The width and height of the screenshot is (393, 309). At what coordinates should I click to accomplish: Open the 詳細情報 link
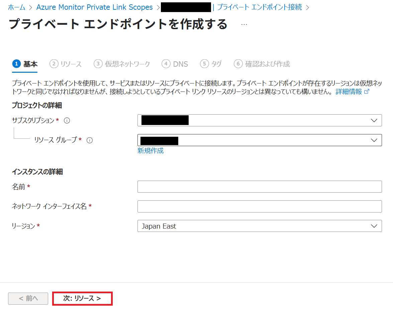pyautogui.click(x=349, y=91)
